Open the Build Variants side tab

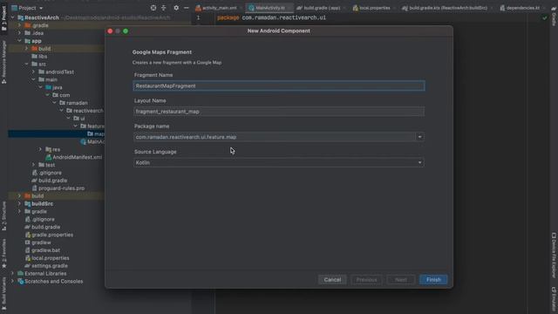(3, 293)
